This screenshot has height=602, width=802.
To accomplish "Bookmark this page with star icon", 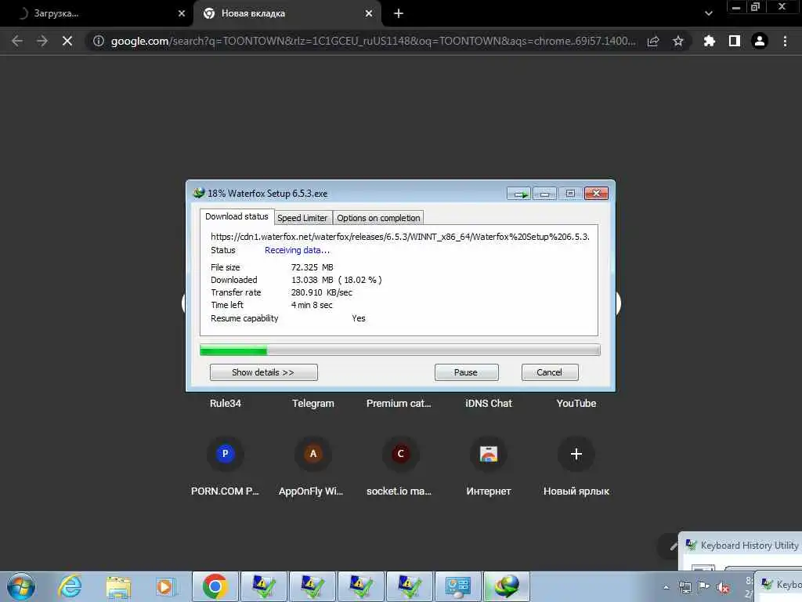I will [678, 41].
